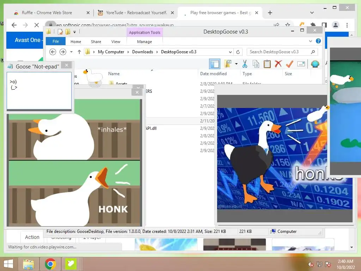
Task: Click New Folder quick access icon
Action: pos(68,32)
